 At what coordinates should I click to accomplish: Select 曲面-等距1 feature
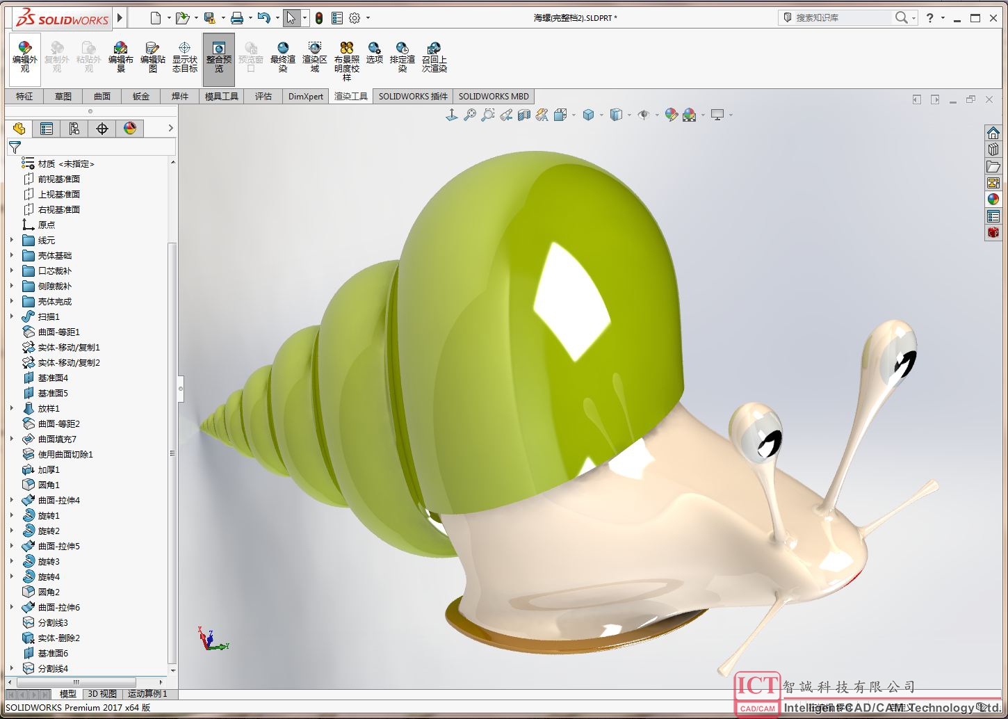coord(59,332)
